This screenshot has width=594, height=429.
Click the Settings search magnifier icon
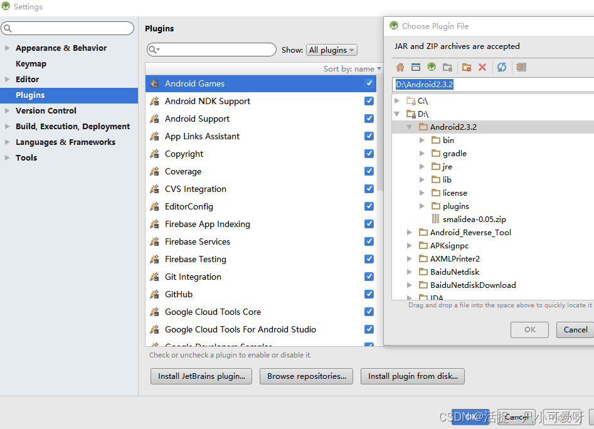coord(8,28)
